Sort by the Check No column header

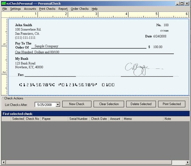tap(32, 119)
